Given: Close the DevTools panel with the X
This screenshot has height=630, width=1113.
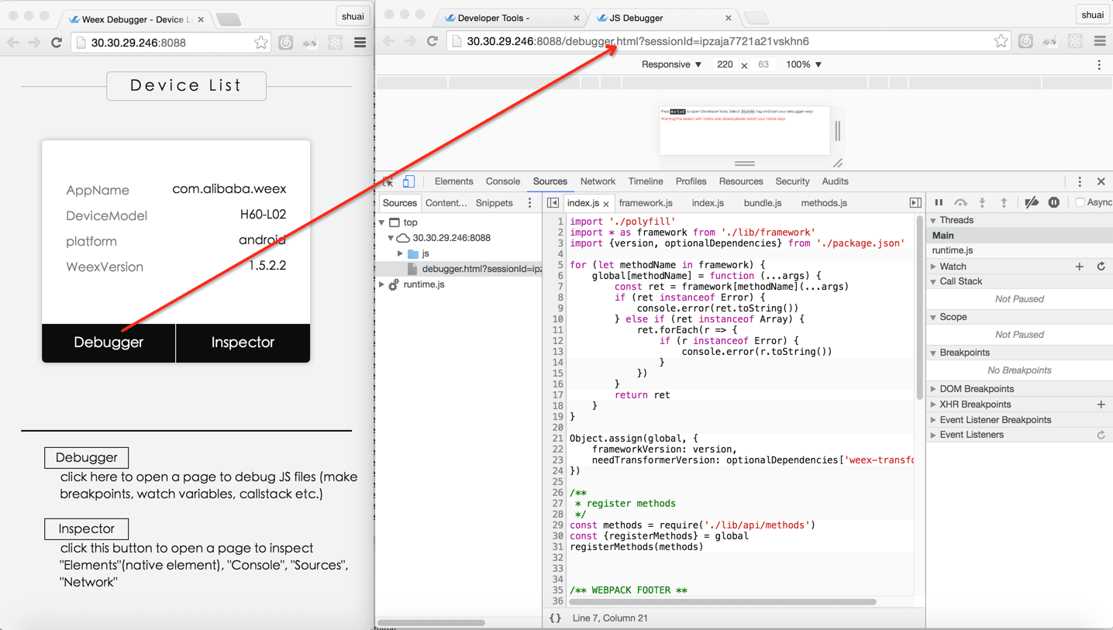Looking at the screenshot, I should click(1101, 181).
